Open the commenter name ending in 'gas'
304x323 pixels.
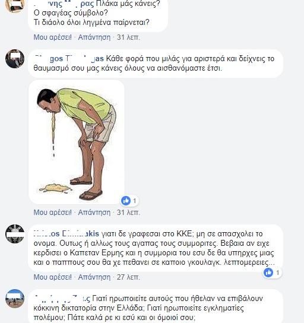coord(69,59)
